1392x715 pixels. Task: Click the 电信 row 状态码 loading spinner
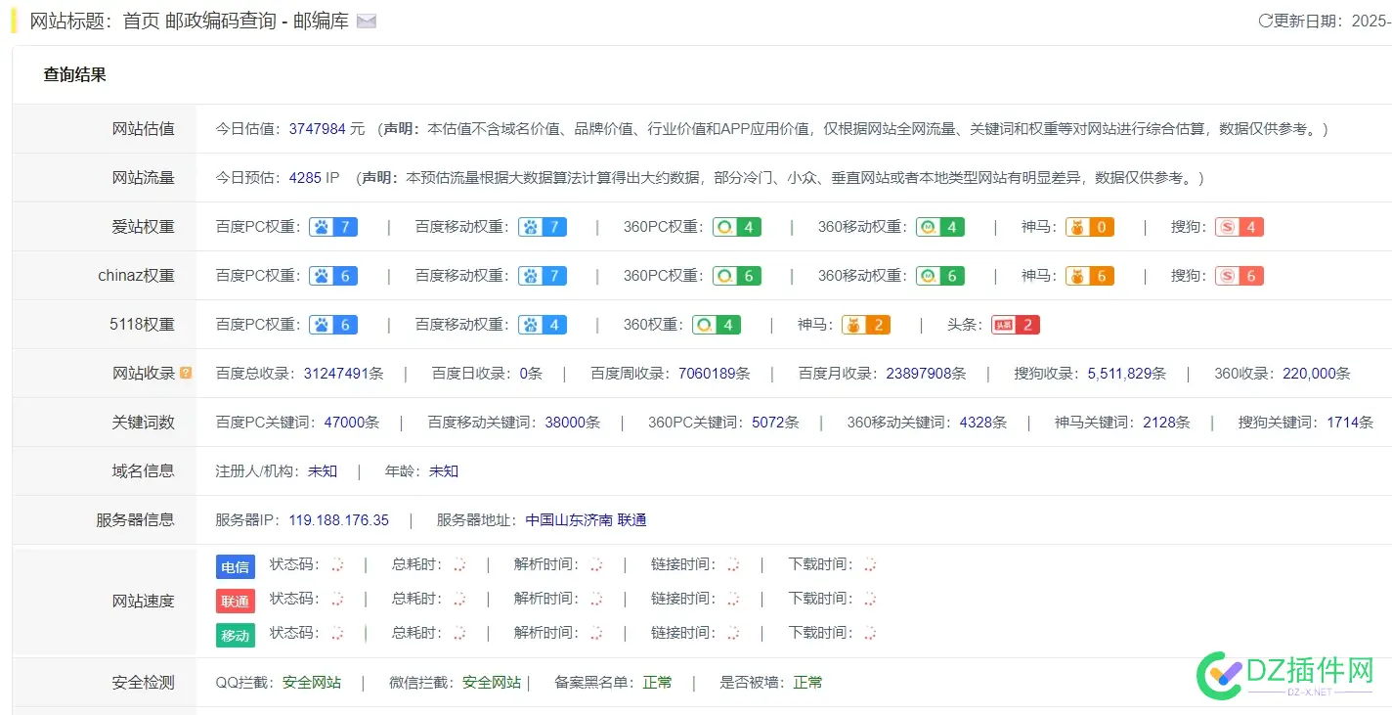tap(337, 564)
